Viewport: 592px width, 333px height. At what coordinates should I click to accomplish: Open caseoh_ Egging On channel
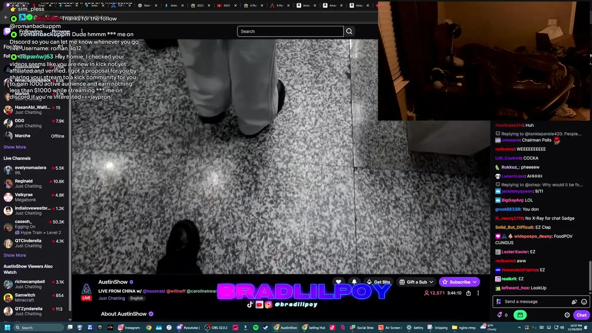[35, 227]
